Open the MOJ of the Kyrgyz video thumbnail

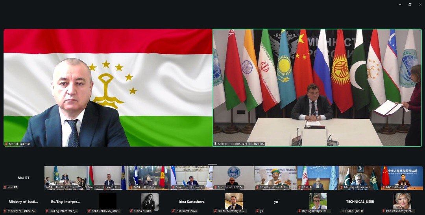(x=150, y=178)
